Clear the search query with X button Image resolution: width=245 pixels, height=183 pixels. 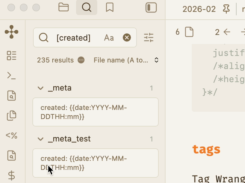coord(127,38)
